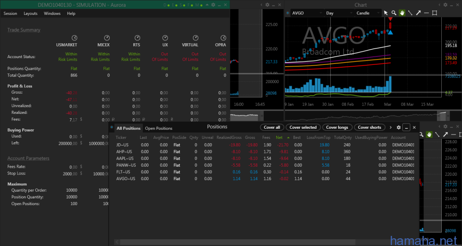The height and width of the screenshot is (246, 462).
Task: Click the Cover all button
Action: [x=272, y=127]
